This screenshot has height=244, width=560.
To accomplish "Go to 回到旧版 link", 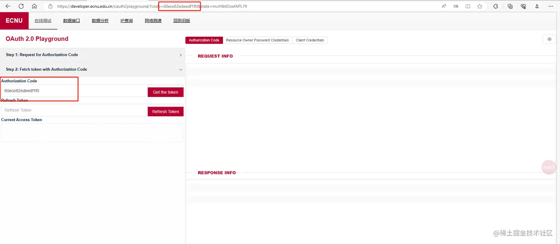I will click(182, 21).
